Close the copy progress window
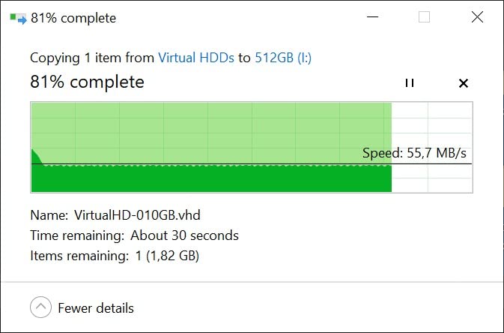The image size is (504, 333). tap(477, 17)
